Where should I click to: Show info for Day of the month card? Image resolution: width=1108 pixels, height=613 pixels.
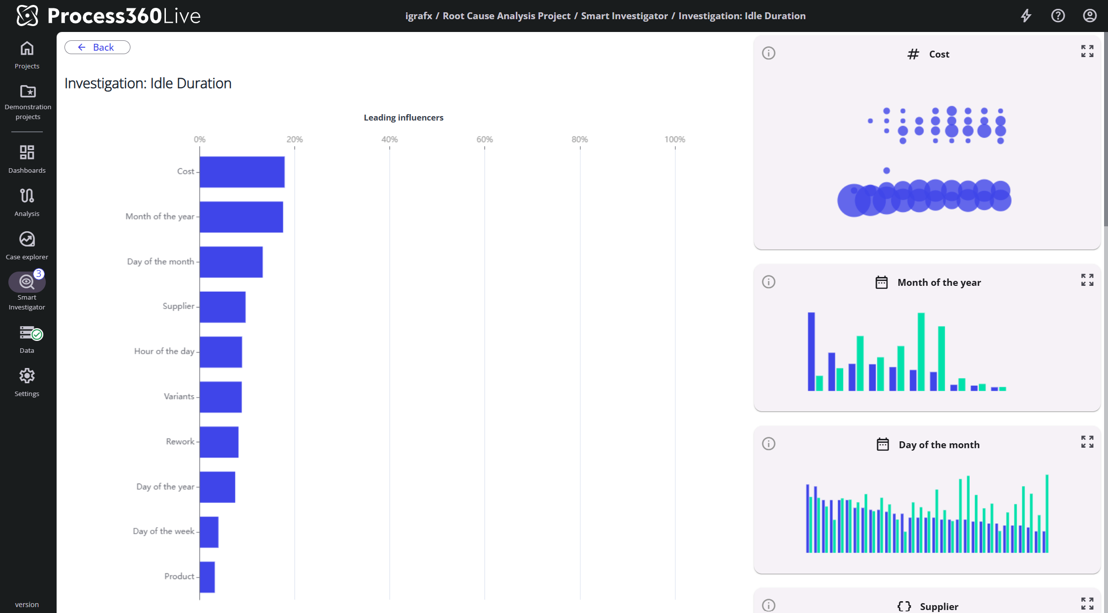769,444
